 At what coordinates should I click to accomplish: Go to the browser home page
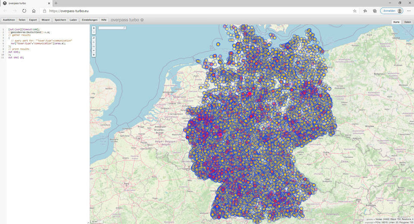point(34,11)
